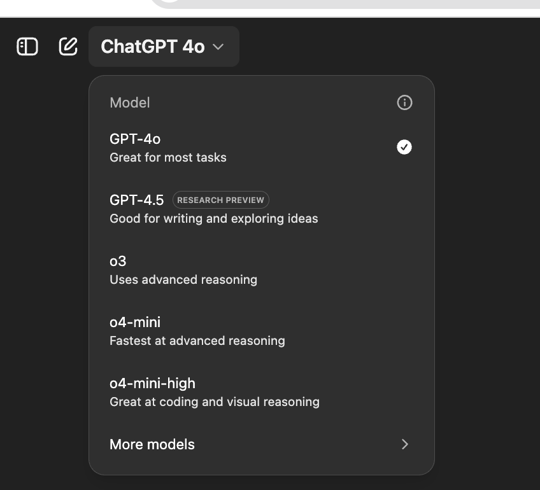Viewport: 540px width, 490px height.
Task: Click the checkmark next to GPT-4o
Action: [404, 147]
